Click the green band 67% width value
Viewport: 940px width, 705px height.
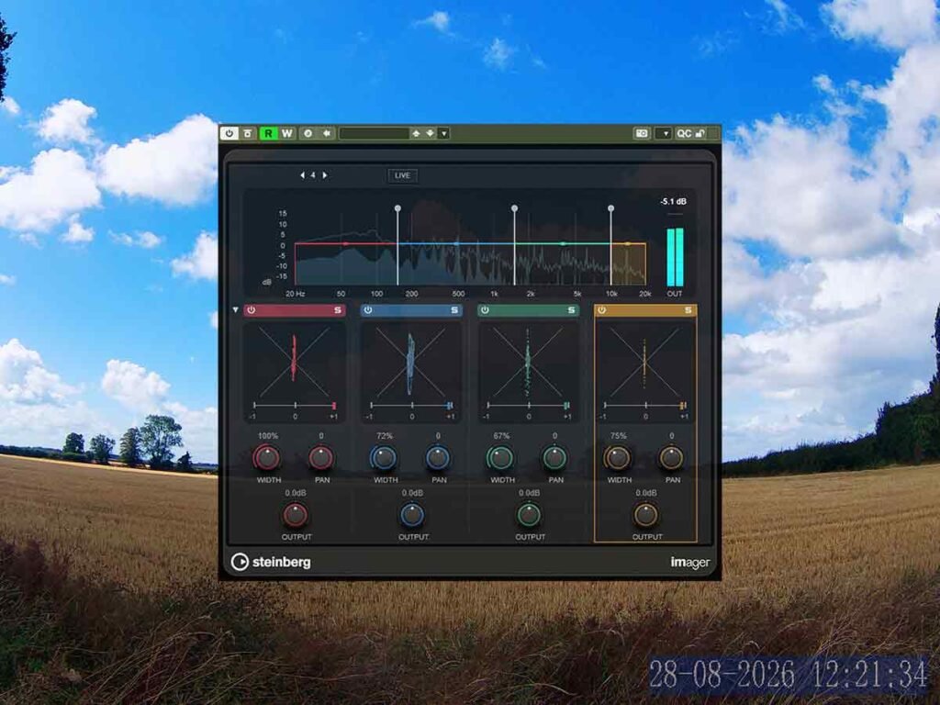click(x=501, y=436)
